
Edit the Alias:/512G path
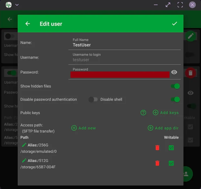click(x=24, y=161)
